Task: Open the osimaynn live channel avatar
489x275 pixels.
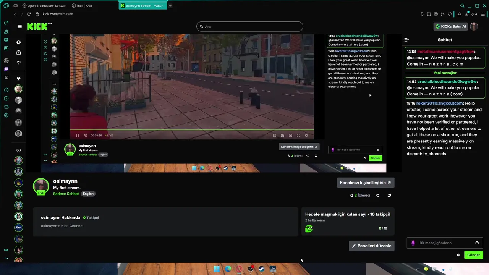Action: coord(41,186)
